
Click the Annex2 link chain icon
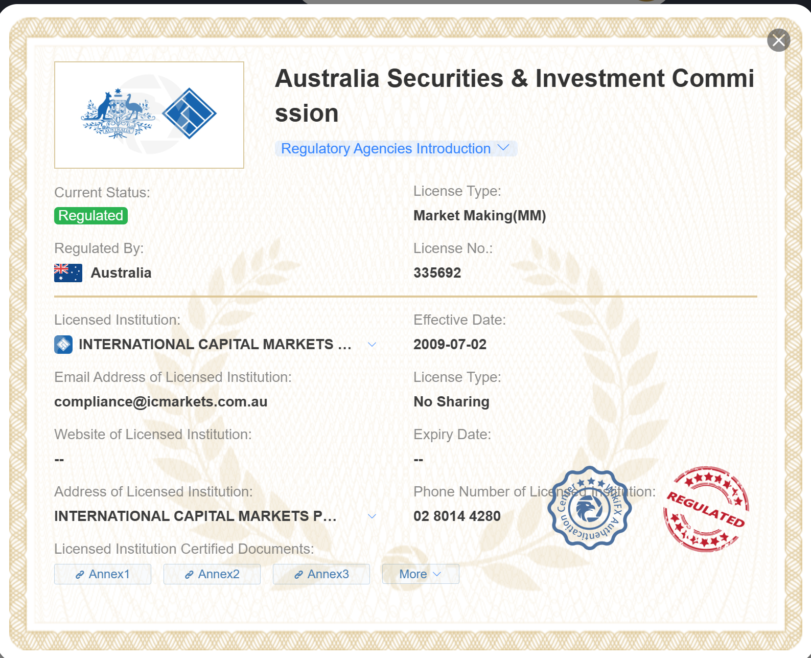pyautogui.click(x=189, y=575)
